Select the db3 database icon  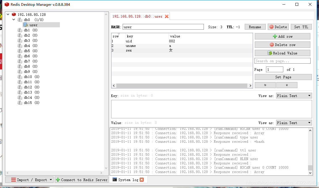(x=20, y=41)
